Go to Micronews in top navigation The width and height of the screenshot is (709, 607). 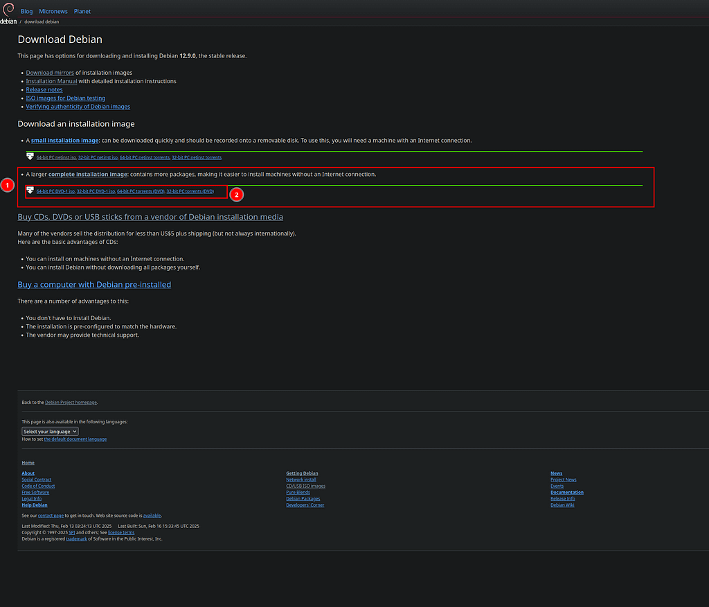point(53,12)
